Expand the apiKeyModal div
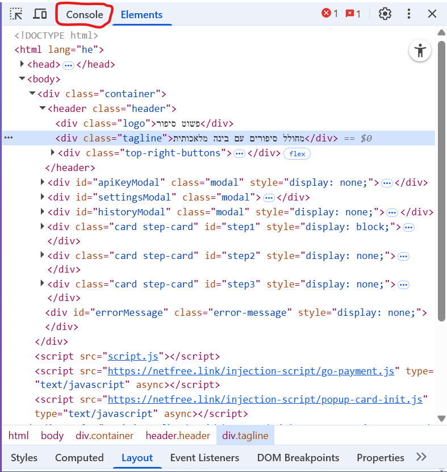The image size is (447, 472). [x=43, y=182]
